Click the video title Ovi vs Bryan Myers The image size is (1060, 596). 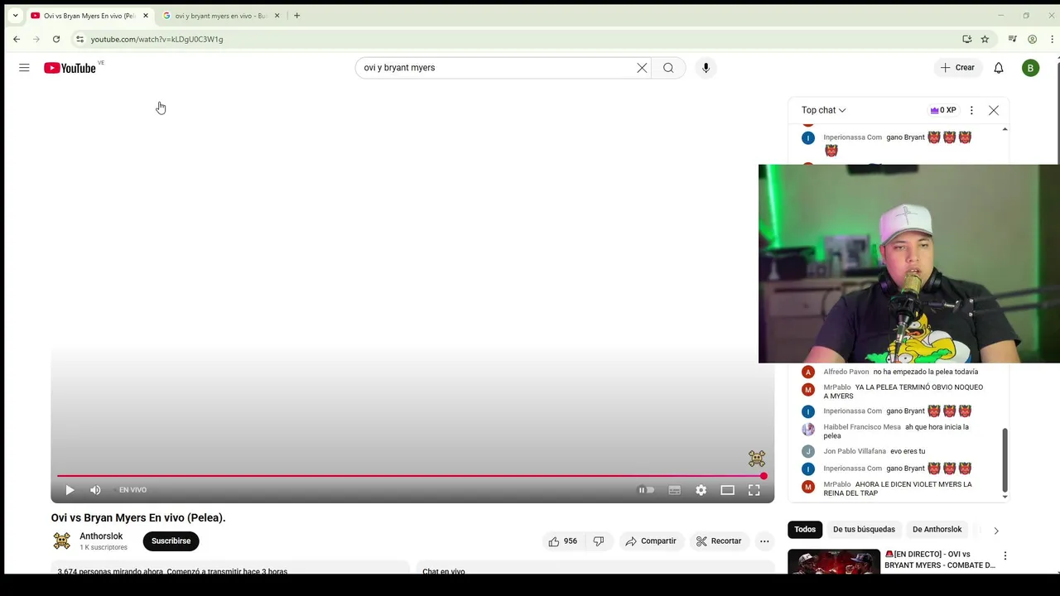[x=138, y=518]
